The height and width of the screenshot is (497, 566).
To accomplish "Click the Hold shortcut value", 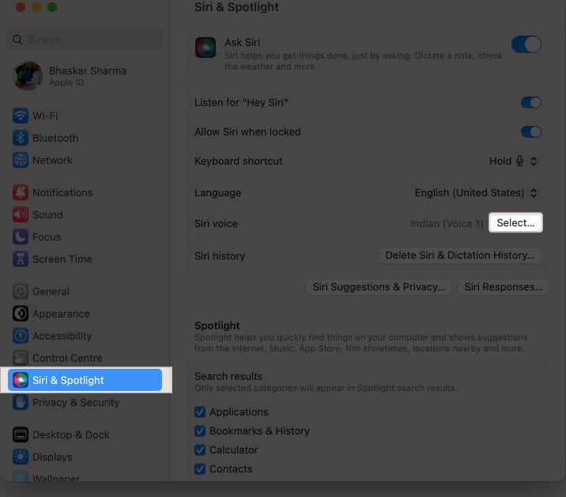I will pyautogui.click(x=500, y=161).
